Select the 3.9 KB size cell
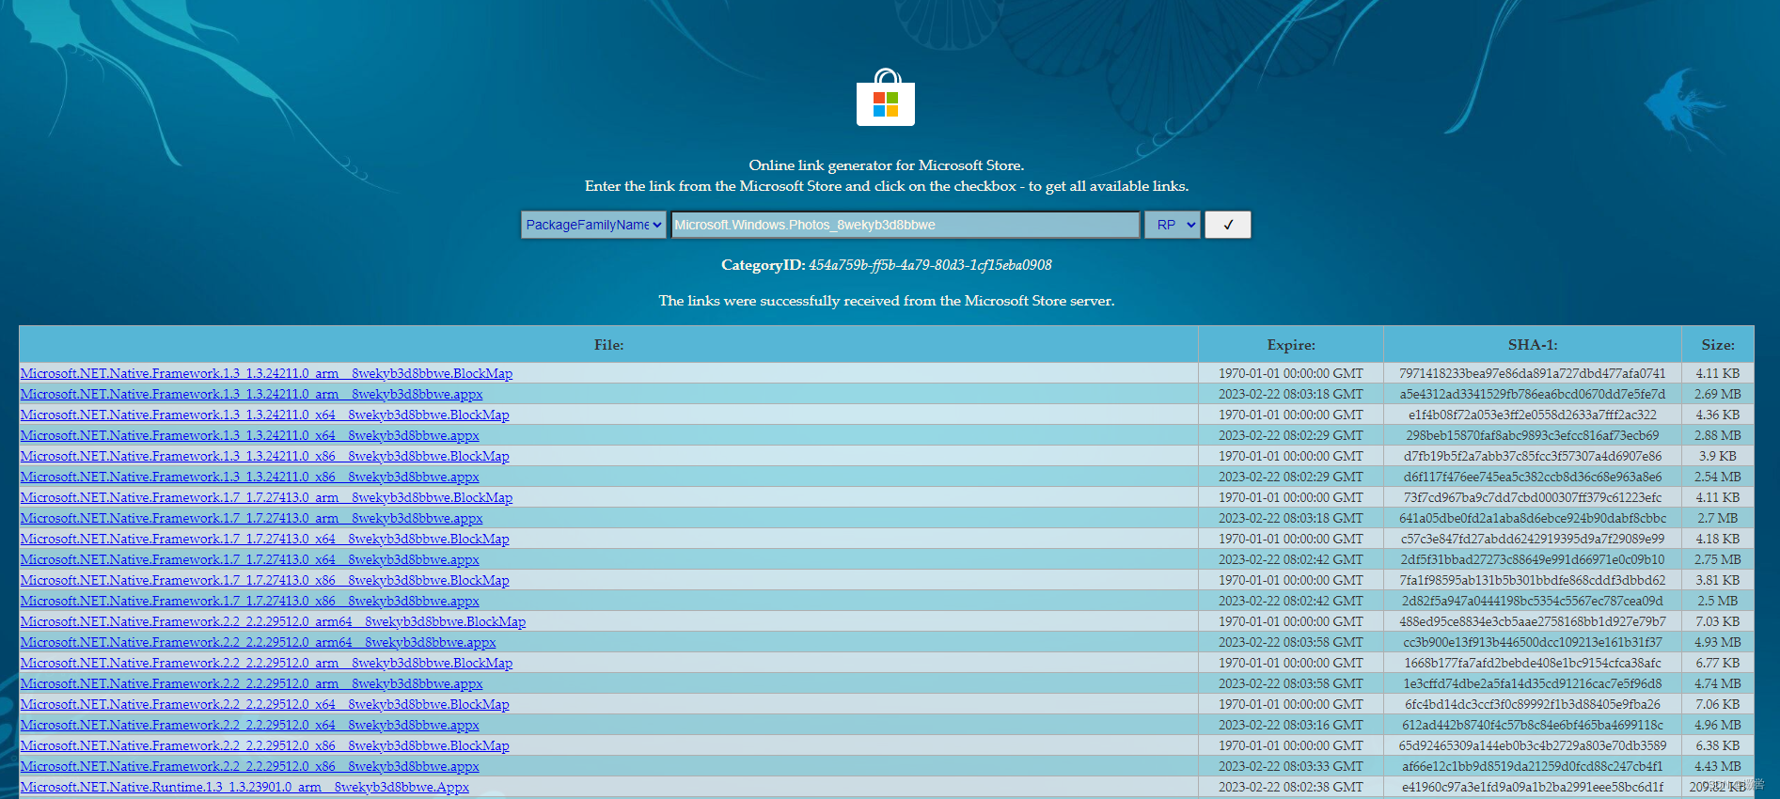The height and width of the screenshot is (799, 1780). coord(1718,456)
